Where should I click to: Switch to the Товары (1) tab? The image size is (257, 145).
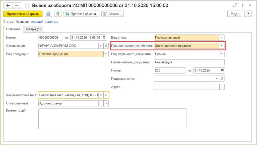33,29
